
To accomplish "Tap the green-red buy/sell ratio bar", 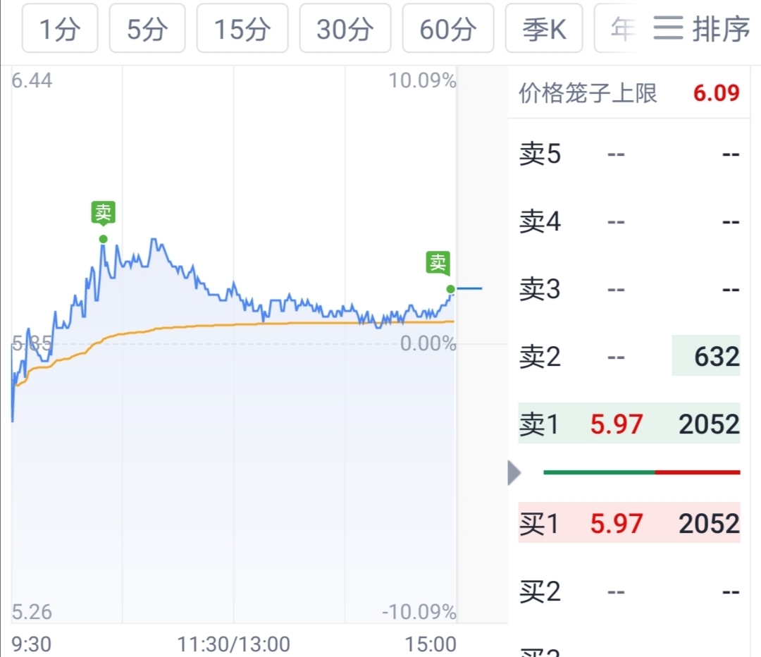I will click(x=641, y=472).
